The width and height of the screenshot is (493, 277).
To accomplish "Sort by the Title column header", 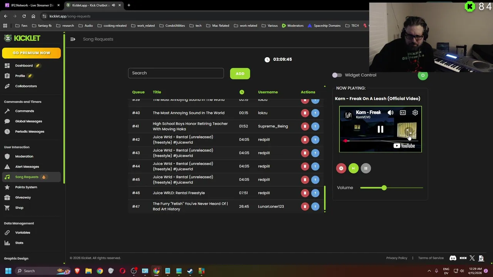I will click(157, 92).
